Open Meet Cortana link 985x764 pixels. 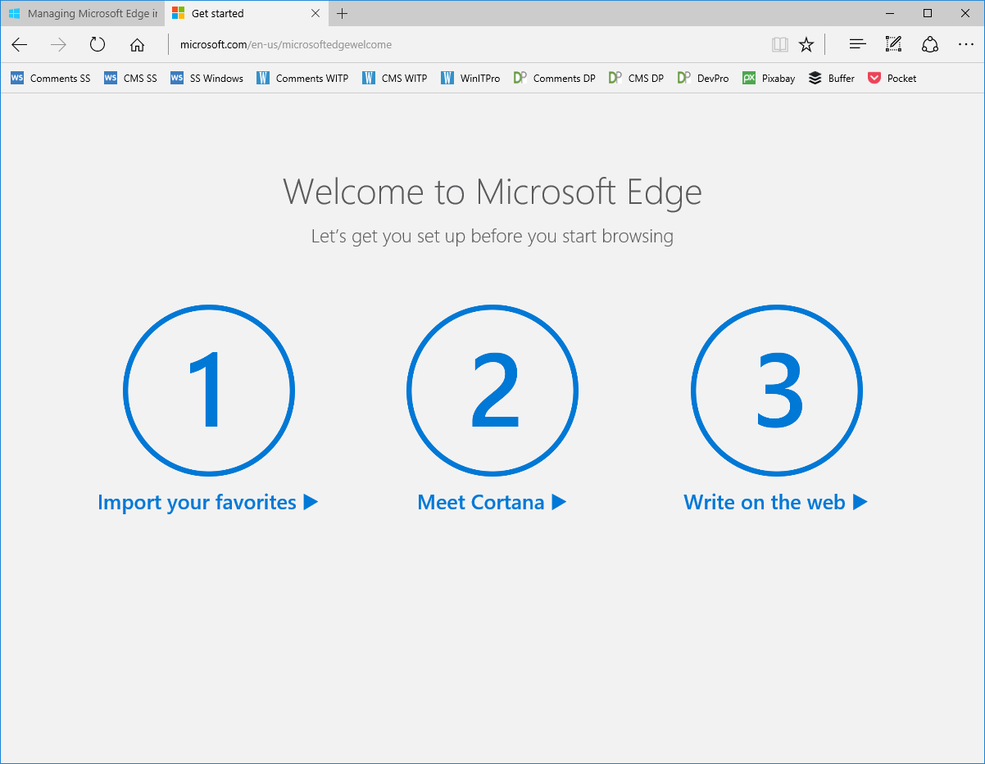point(492,502)
